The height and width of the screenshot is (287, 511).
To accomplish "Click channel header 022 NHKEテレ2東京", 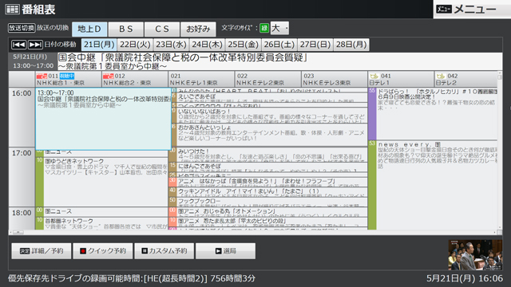I will coord(268,79).
